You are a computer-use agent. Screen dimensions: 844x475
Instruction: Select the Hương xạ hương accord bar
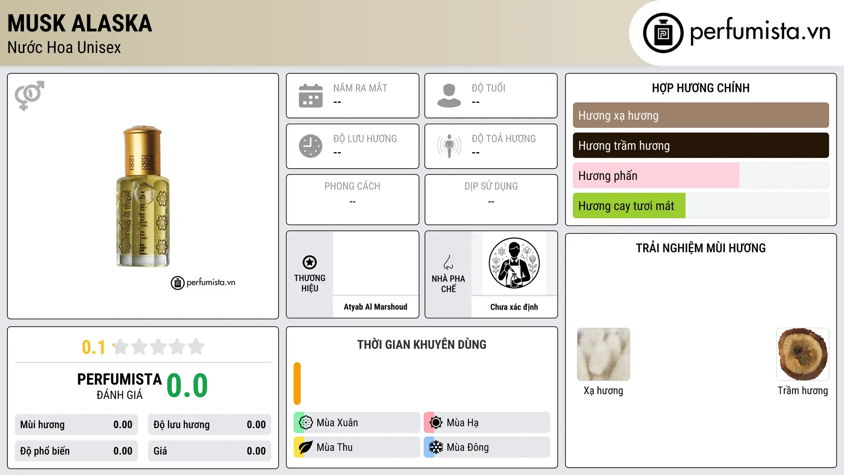coord(701,115)
